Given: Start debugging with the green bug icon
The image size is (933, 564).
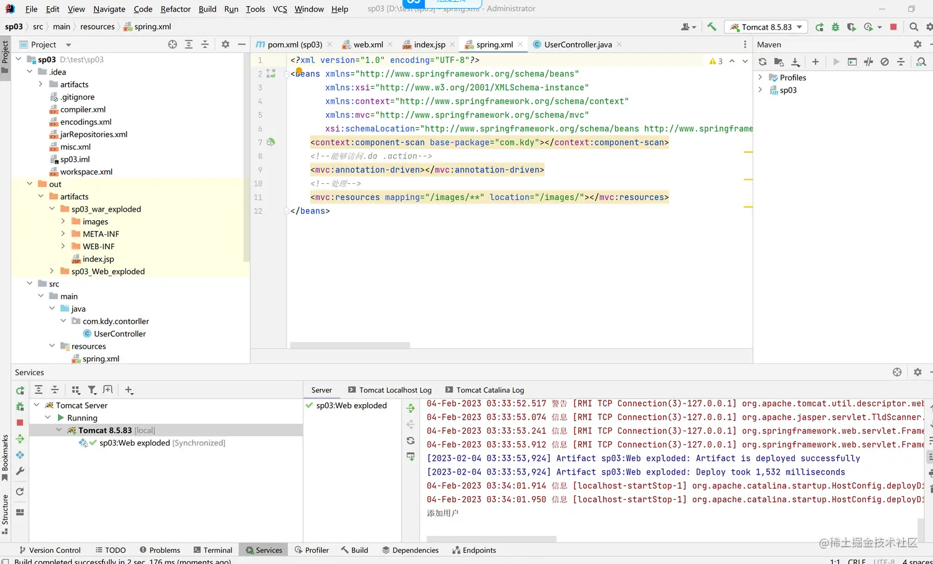Looking at the screenshot, I should point(836,27).
